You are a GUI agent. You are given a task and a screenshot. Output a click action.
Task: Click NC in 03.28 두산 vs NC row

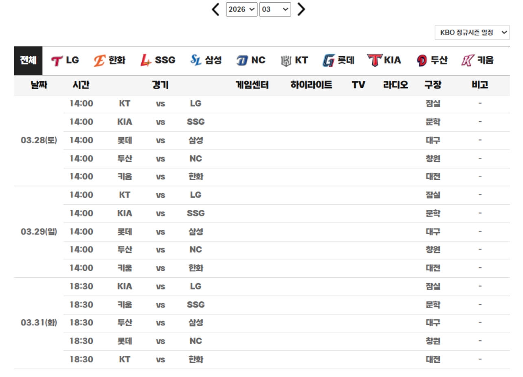coord(196,159)
